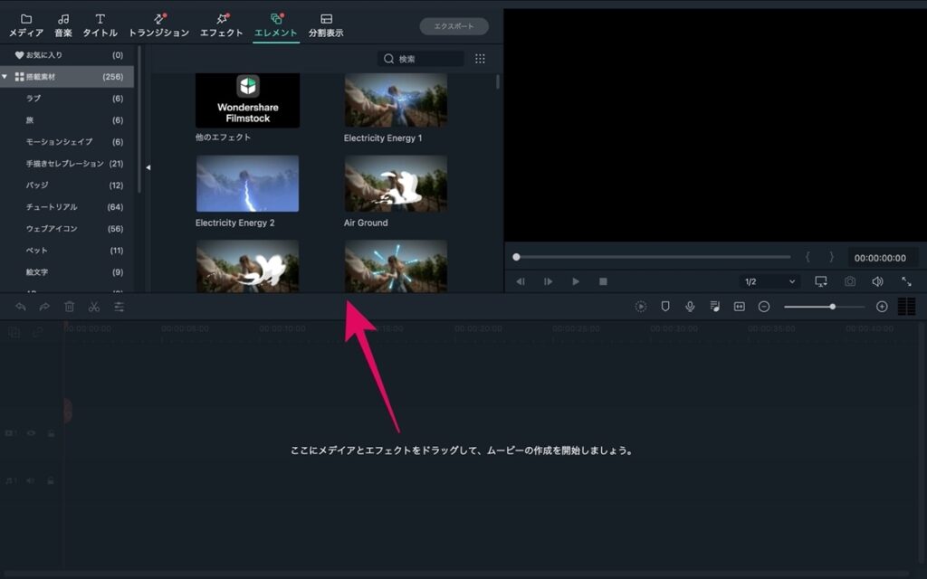Select the Air Ground element thumbnail
Screen dimensions: 927x579
[x=397, y=184]
